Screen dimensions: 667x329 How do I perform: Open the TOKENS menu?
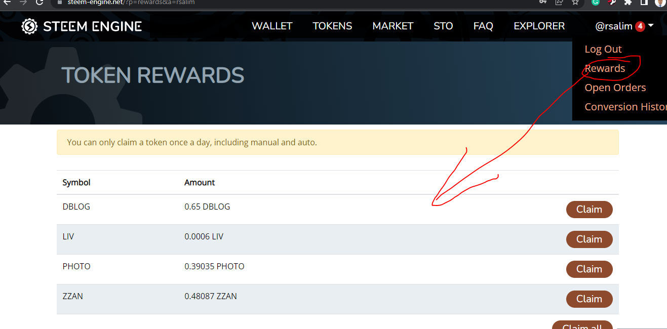point(332,26)
